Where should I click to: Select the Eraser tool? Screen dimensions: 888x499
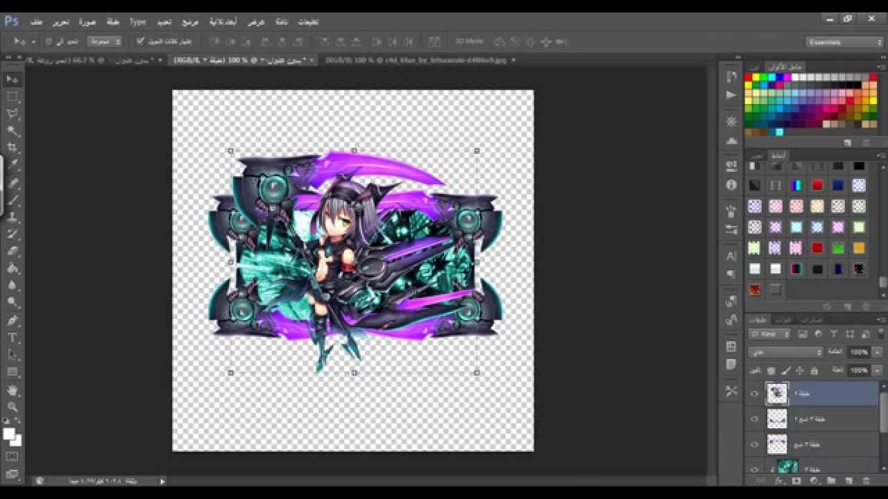pyautogui.click(x=12, y=251)
